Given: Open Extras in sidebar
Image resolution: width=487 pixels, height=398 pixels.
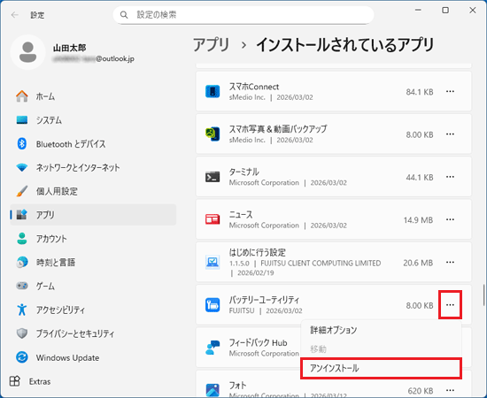Looking at the screenshot, I should pyautogui.click(x=93, y=381).
